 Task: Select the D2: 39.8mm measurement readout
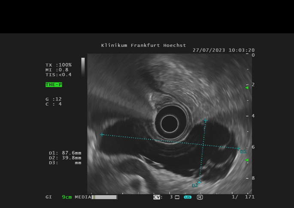(x=65, y=158)
